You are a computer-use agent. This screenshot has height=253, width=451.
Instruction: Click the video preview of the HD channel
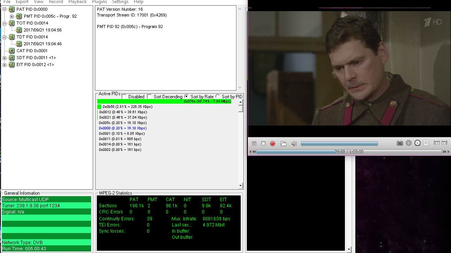pos(349,68)
